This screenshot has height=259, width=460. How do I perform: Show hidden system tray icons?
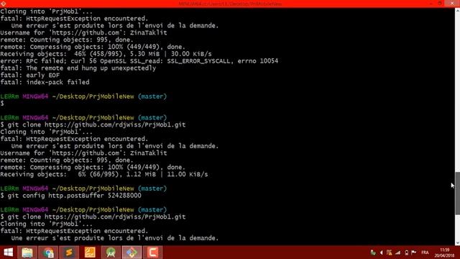(382, 253)
